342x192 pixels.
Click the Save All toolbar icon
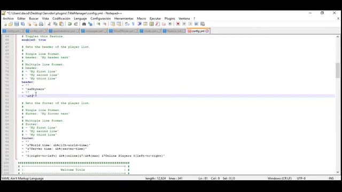(22, 24)
